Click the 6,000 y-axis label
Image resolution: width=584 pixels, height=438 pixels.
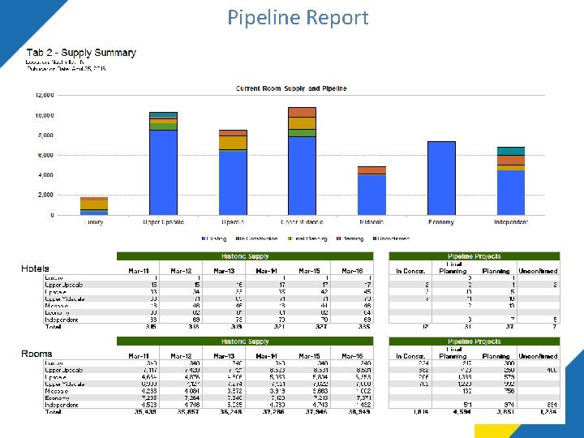click(45, 155)
